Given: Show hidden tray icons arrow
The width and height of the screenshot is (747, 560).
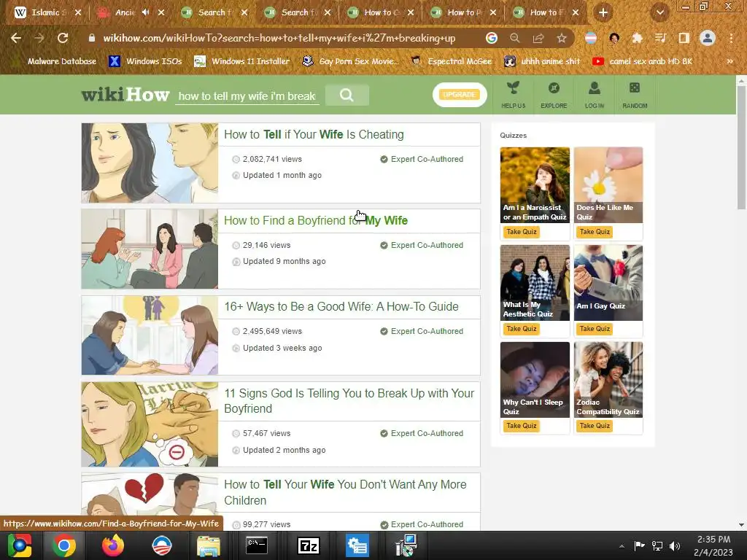Looking at the screenshot, I should coord(622,545).
